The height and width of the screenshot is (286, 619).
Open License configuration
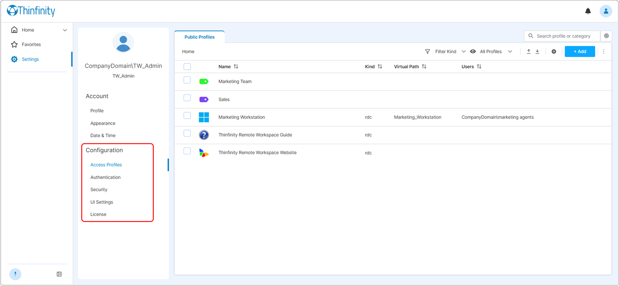[98, 214]
